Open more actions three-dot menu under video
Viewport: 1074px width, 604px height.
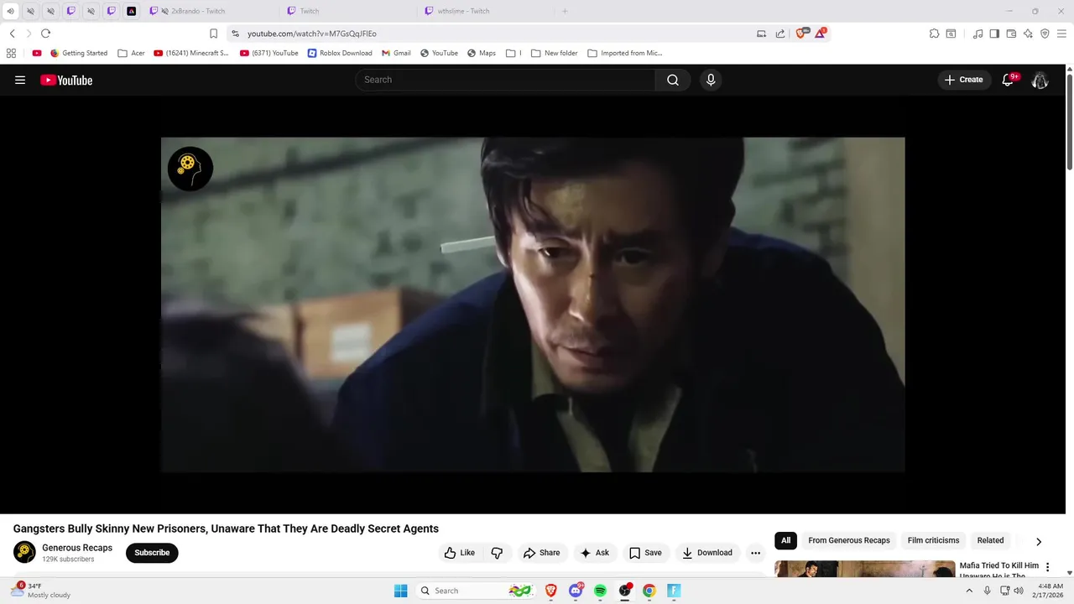click(755, 553)
